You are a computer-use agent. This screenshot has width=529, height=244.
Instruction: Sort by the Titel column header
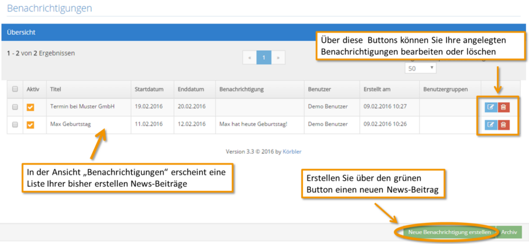[x=55, y=90]
